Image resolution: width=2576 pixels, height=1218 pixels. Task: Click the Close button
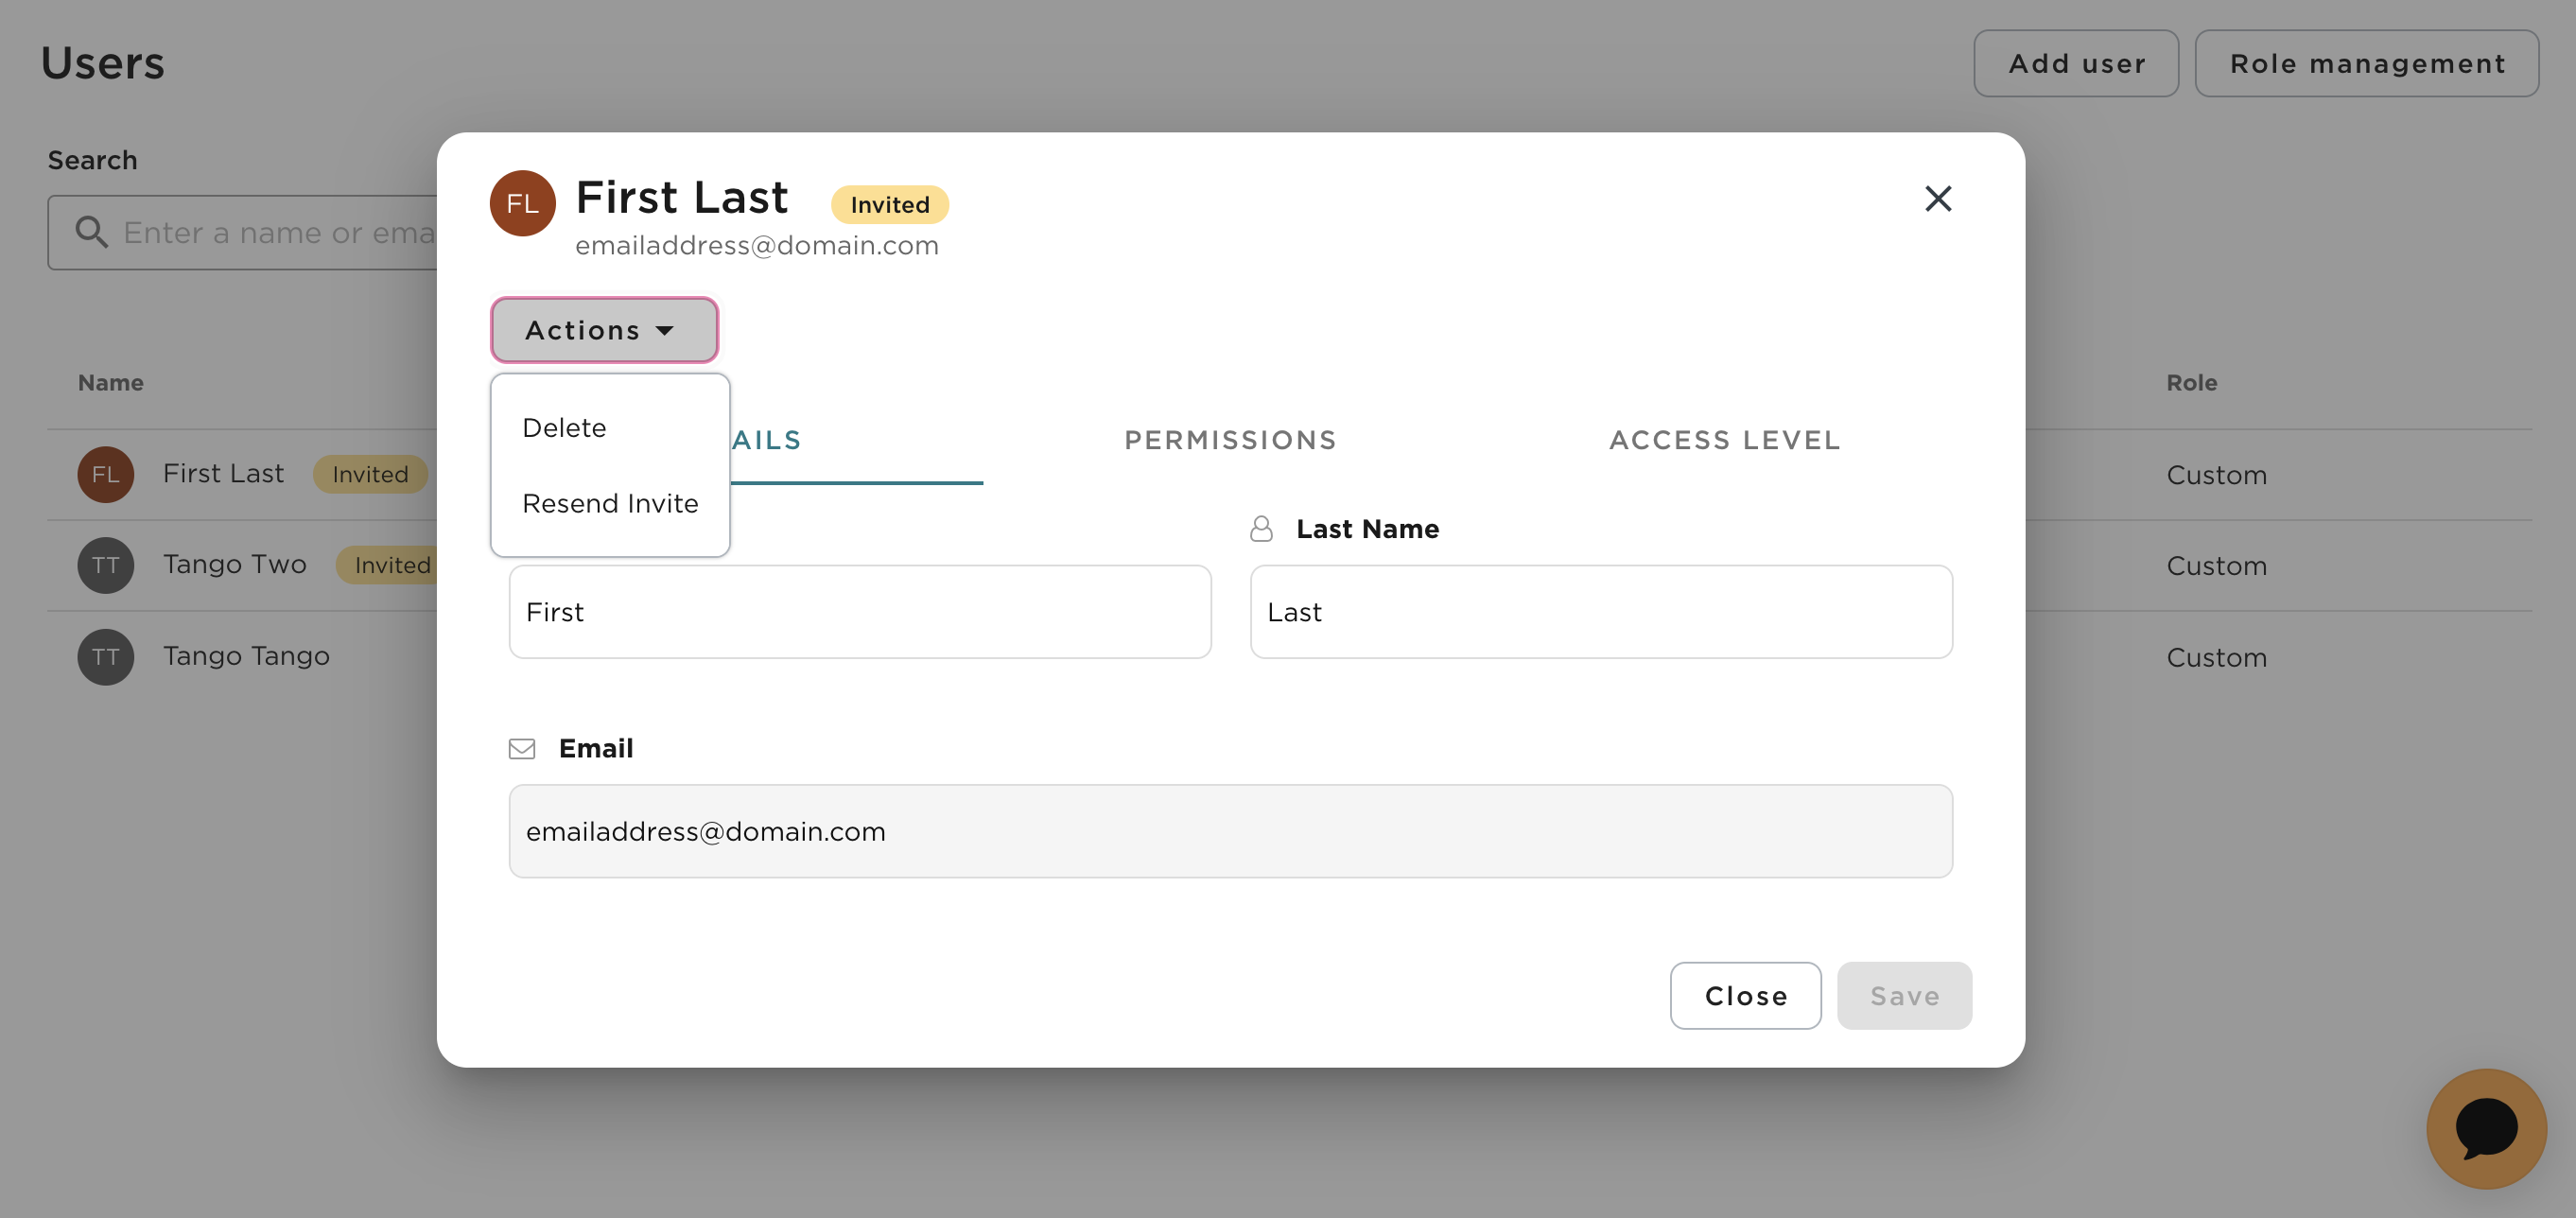click(1745, 995)
